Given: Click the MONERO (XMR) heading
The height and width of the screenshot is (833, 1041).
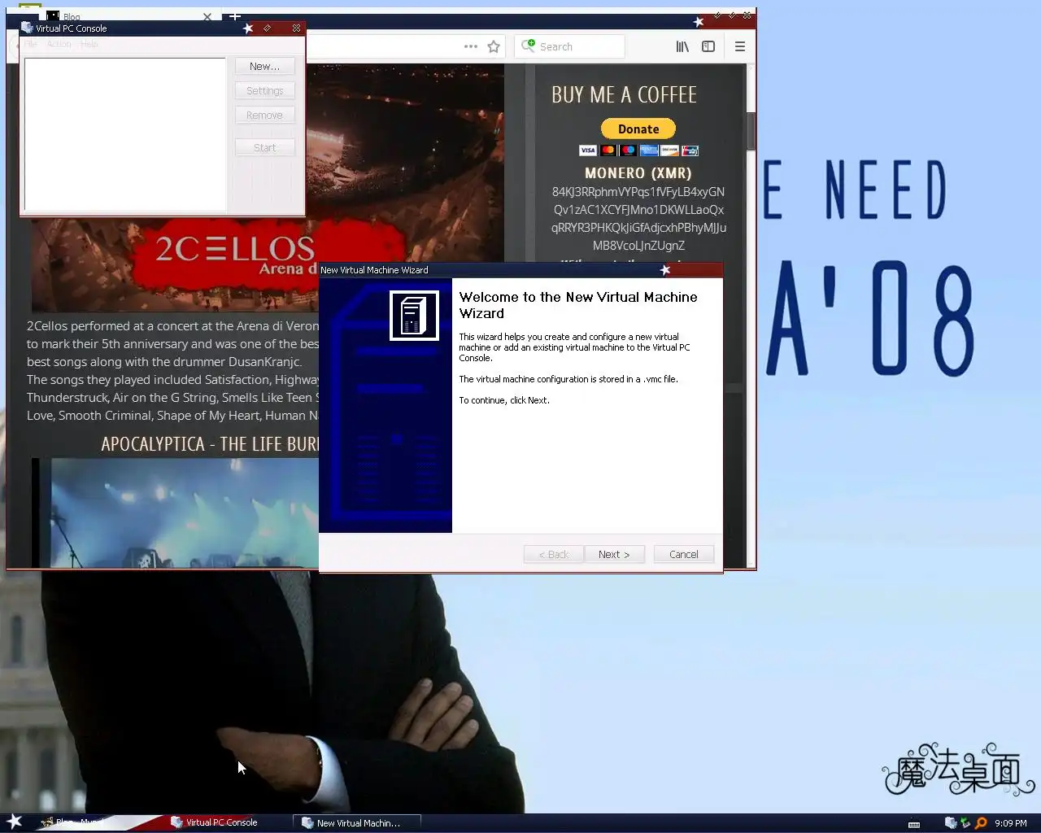Looking at the screenshot, I should pyautogui.click(x=638, y=173).
